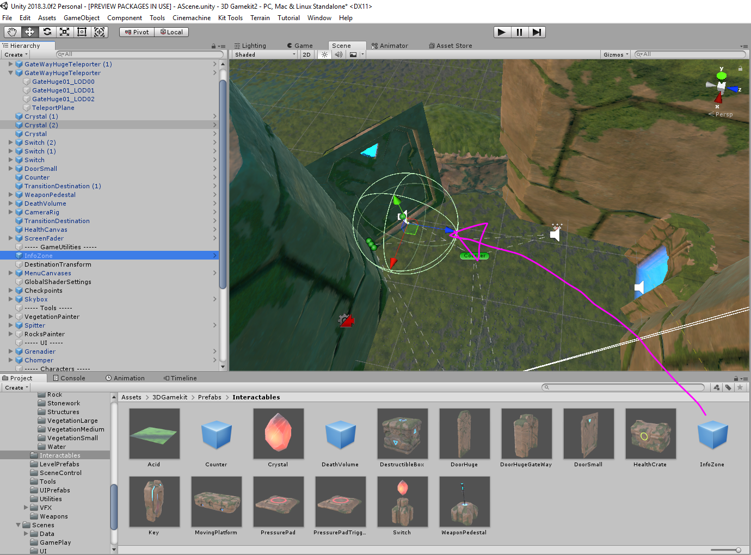
Task: Toggle scene audio speaker icon
Action: 338,54
